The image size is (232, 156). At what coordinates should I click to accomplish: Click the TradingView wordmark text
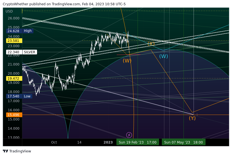(x=20, y=151)
